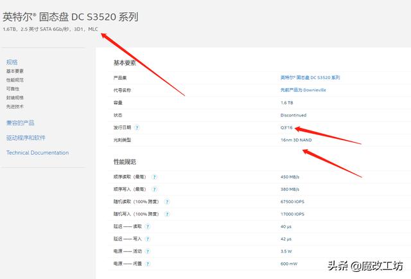The width and height of the screenshot is (411, 279).
Task: Click help icon beside 顺序读取（最高）
Action: [154, 177]
